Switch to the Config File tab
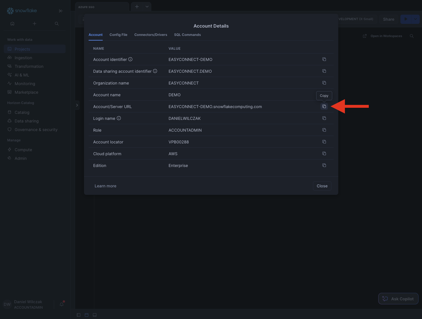422x319 pixels. click(x=118, y=35)
